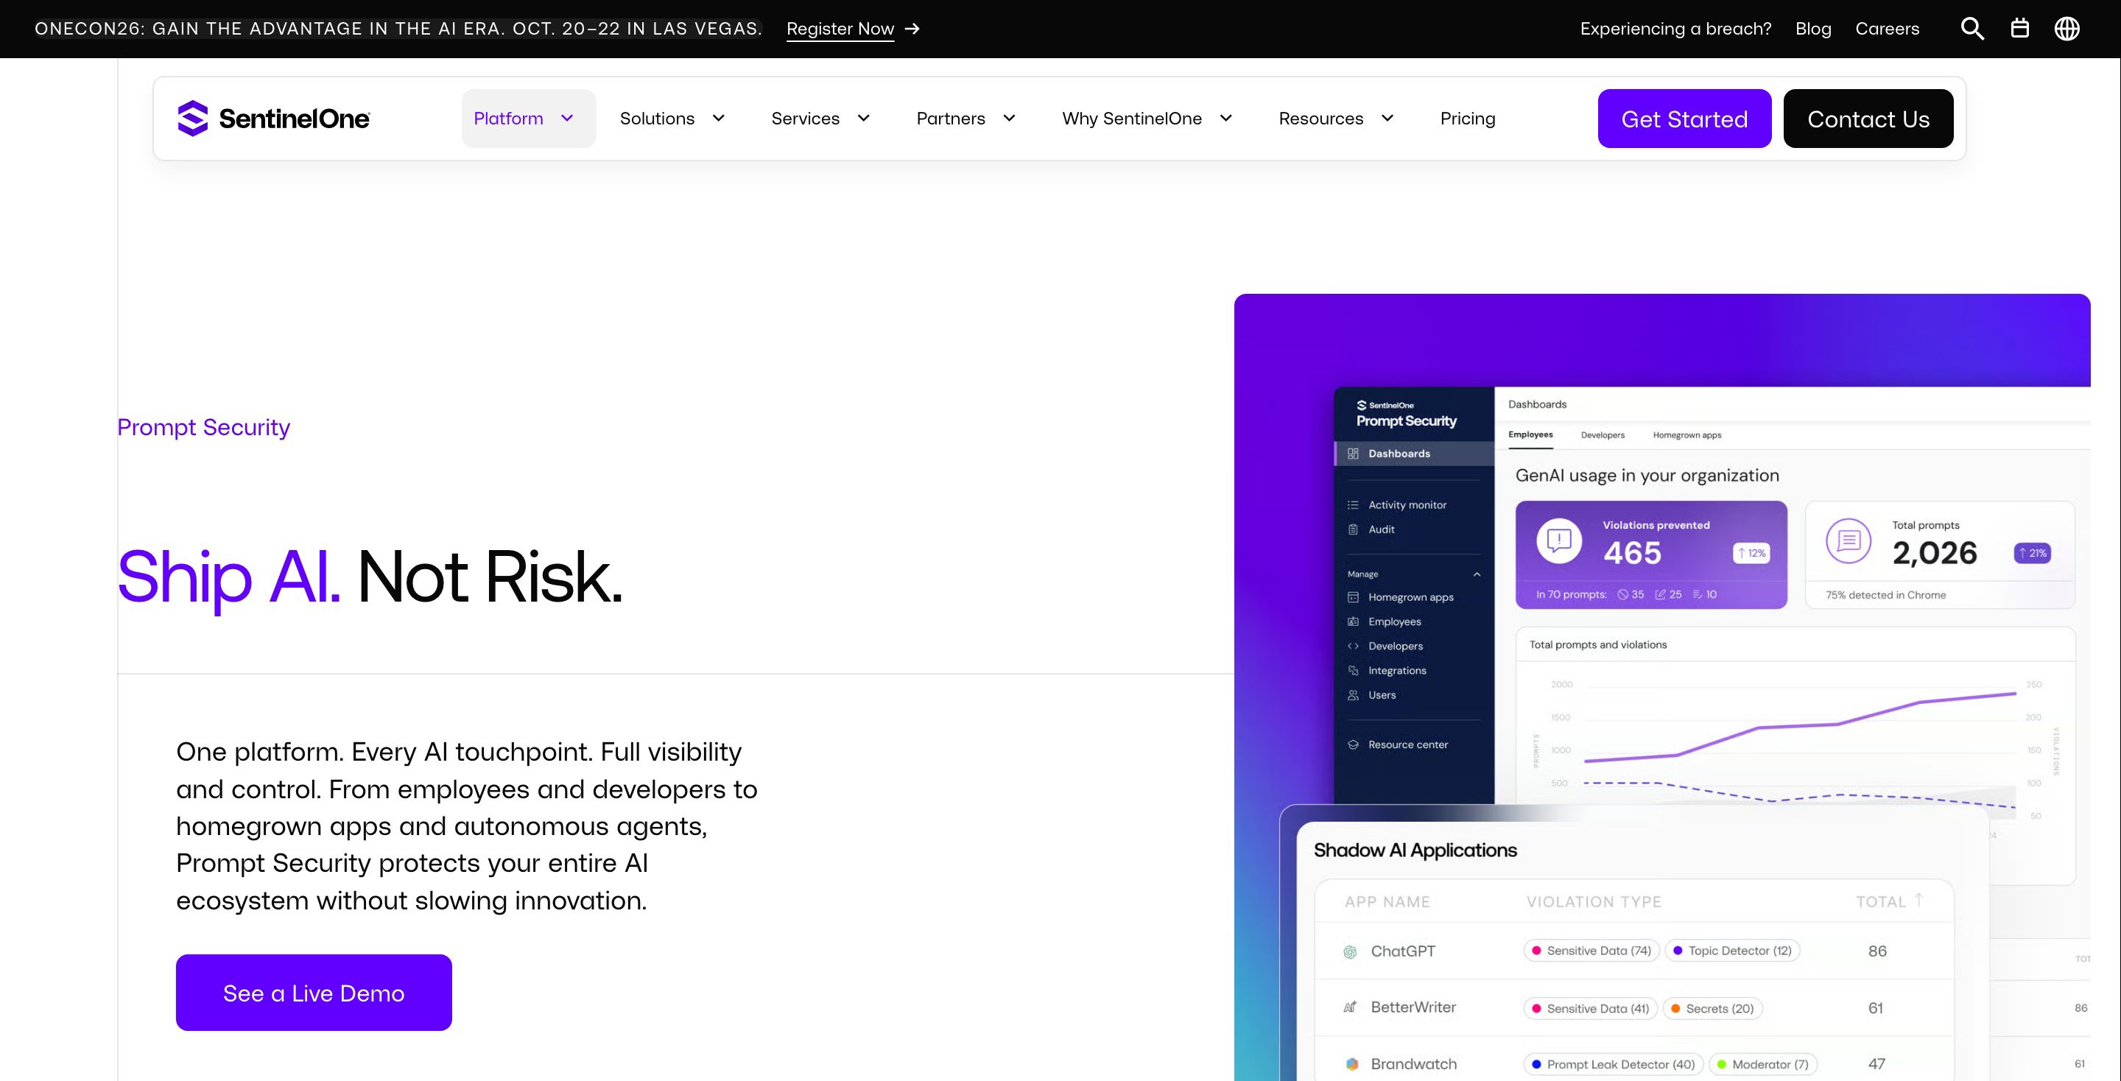Open the Services dropdown menu

[x=821, y=119]
